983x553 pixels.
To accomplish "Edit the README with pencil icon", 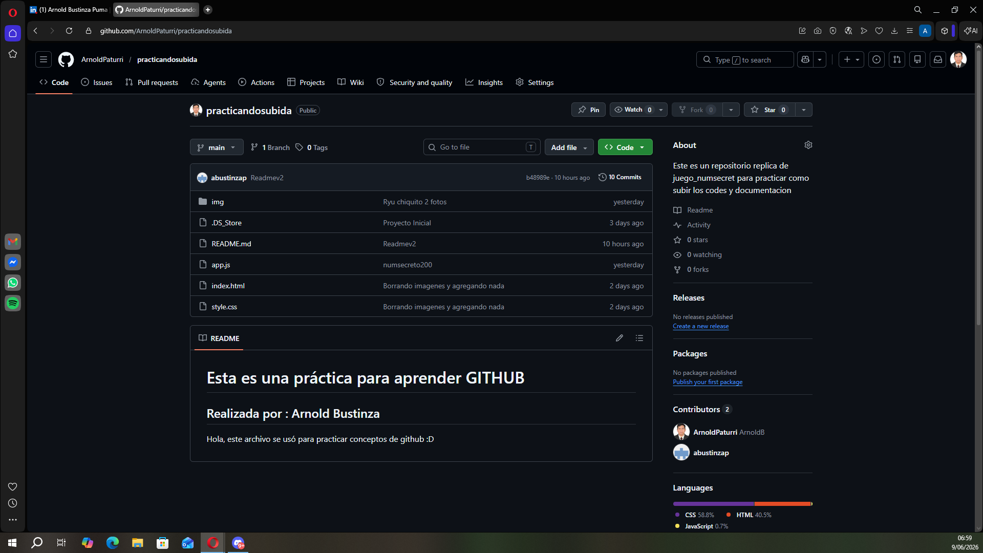I will pyautogui.click(x=619, y=338).
